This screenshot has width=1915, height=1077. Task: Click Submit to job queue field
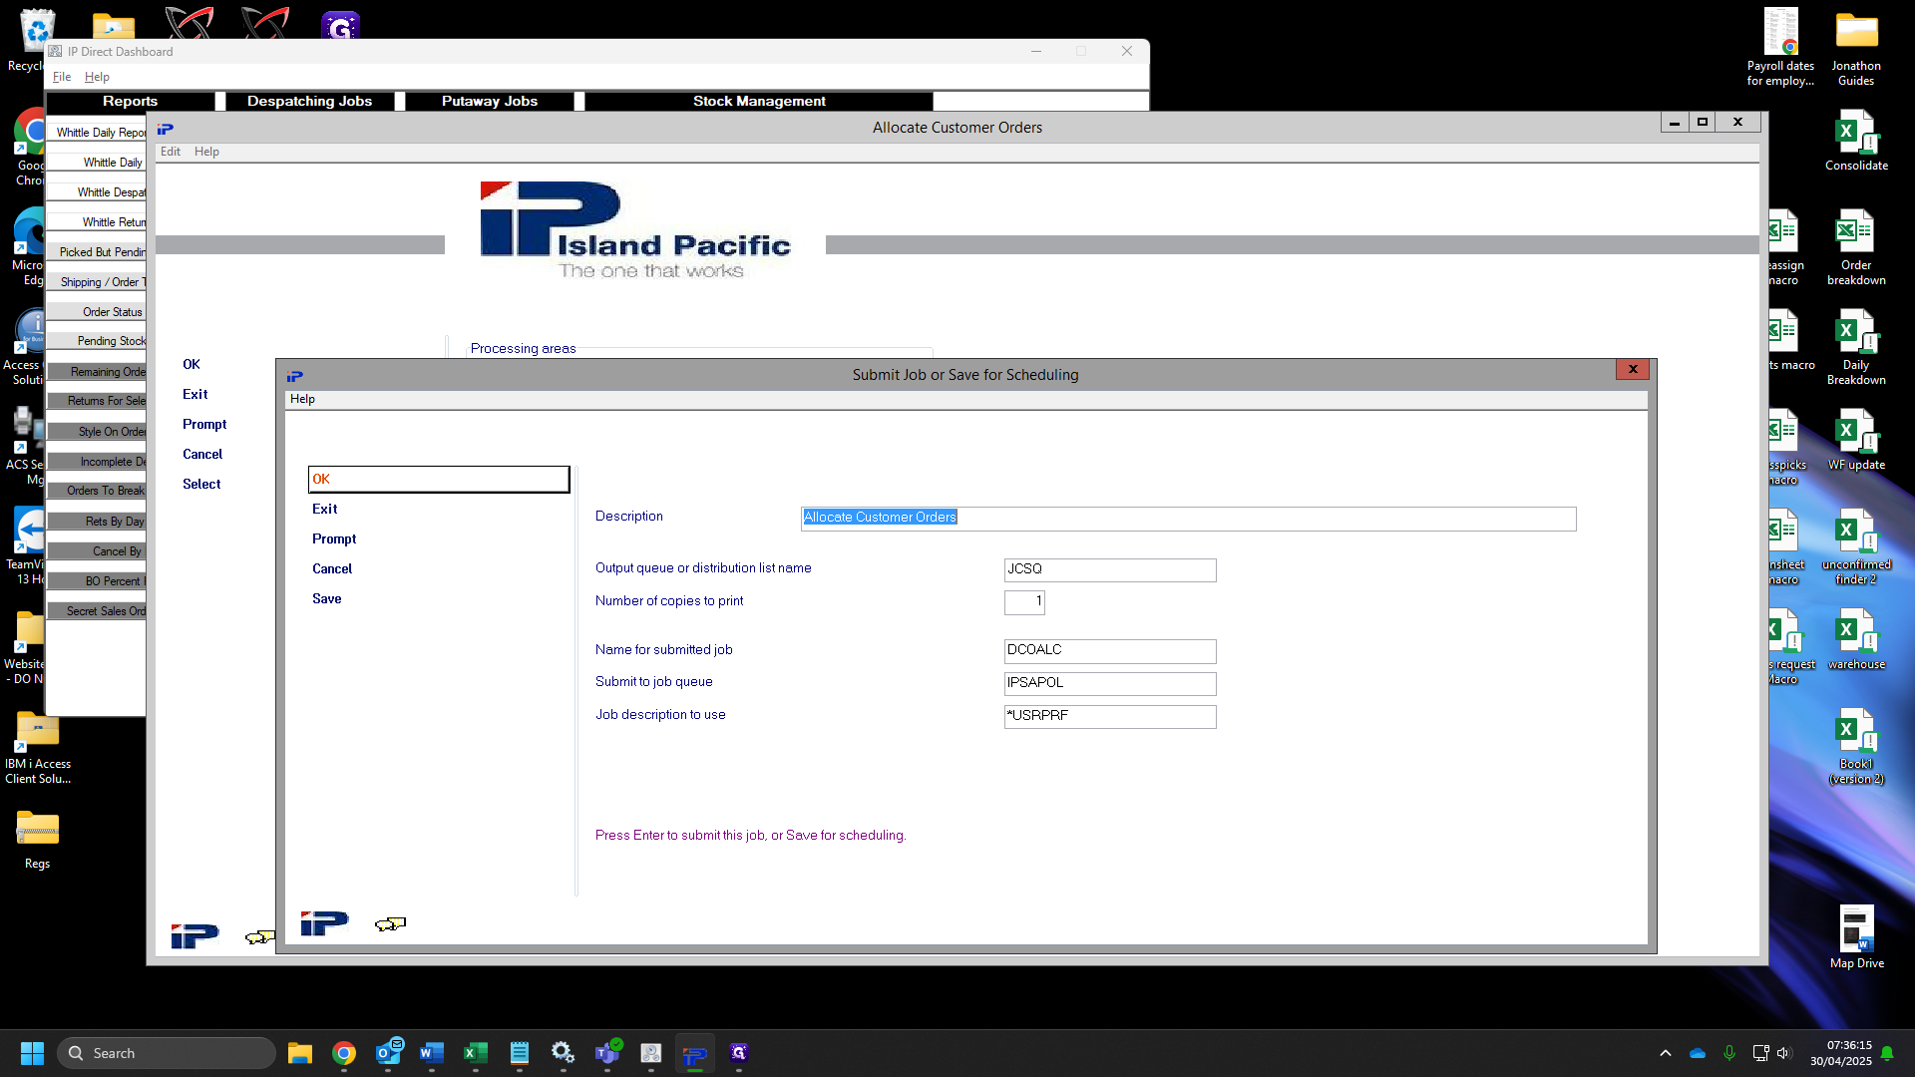point(1110,684)
